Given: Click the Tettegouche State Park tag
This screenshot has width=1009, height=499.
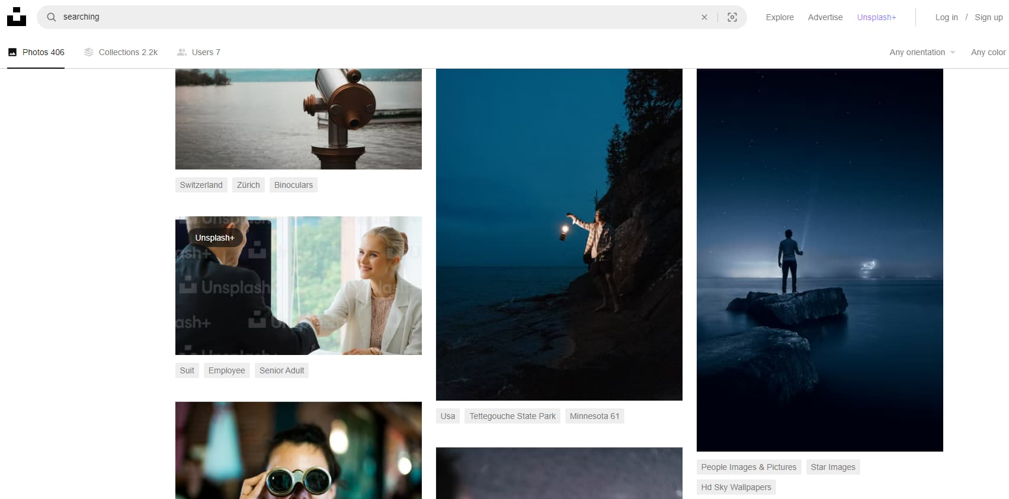Looking at the screenshot, I should [x=512, y=416].
